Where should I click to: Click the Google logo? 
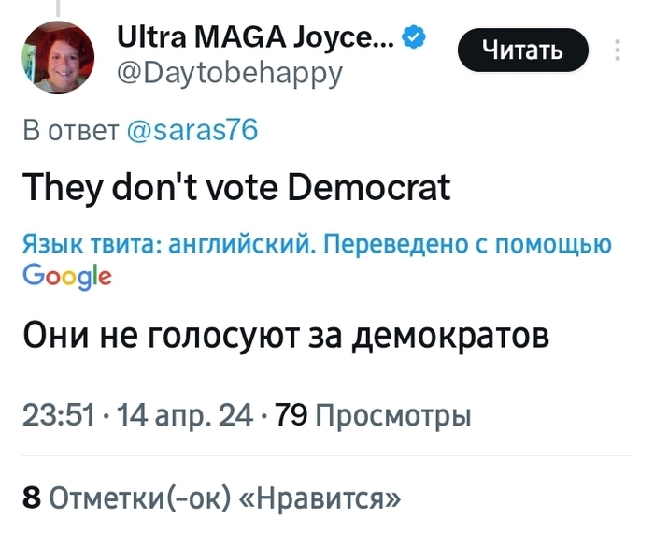coord(66,277)
